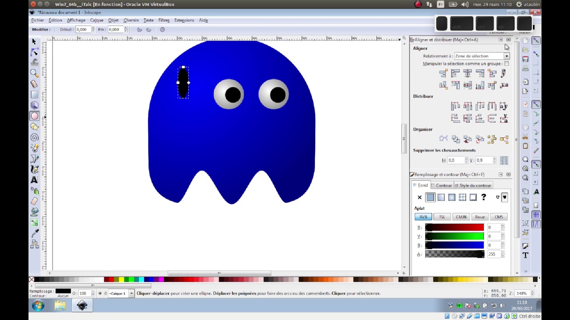Select the Spray tool
Image resolution: width=570 pixels, height=320 pixels.
pyautogui.click(x=34, y=191)
